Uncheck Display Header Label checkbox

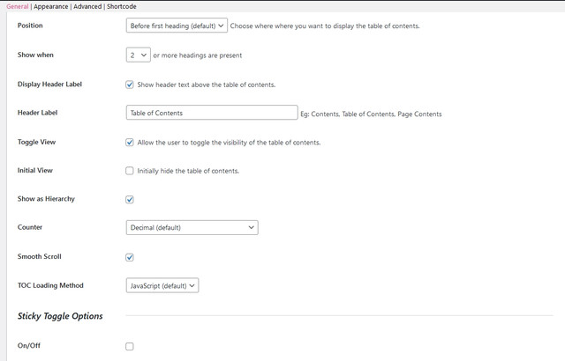(130, 85)
